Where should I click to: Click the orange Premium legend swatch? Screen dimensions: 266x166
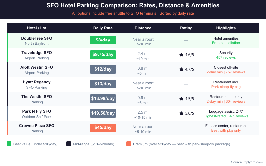point(129,144)
